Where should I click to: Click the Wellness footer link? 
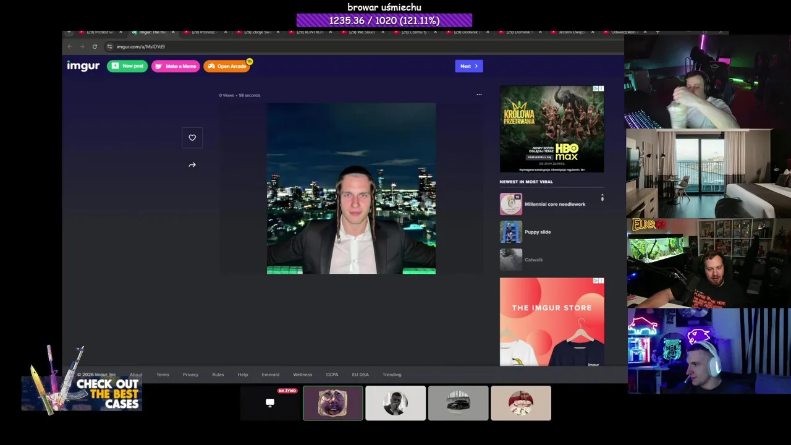click(x=303, y=375)
